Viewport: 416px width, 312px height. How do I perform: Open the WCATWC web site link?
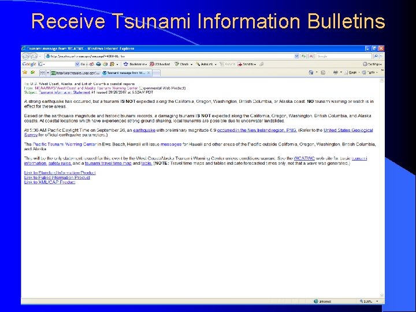coord(304,158)
